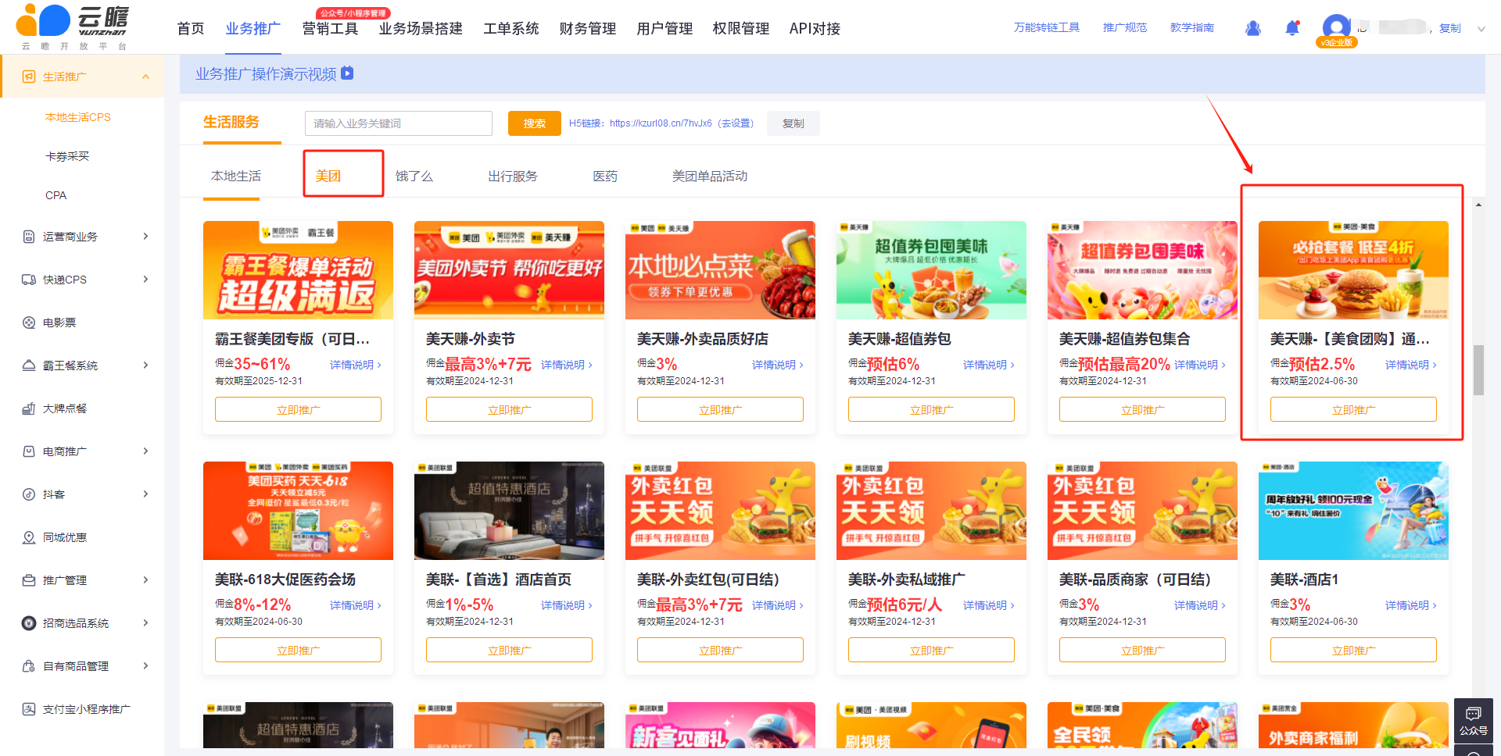Open CPA in sidebar
The image size is (1501, 756).
coord(56,195)
